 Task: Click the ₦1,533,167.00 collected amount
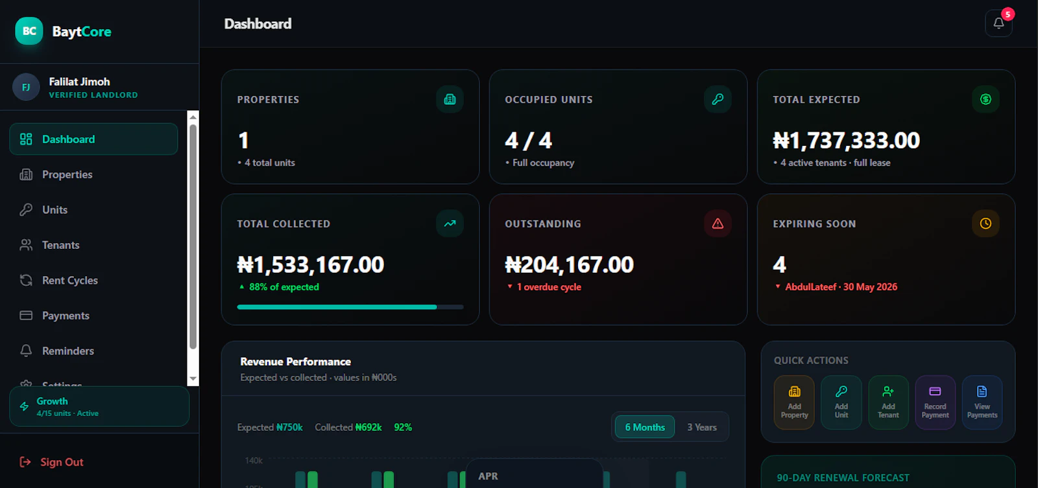pos(311,265)
